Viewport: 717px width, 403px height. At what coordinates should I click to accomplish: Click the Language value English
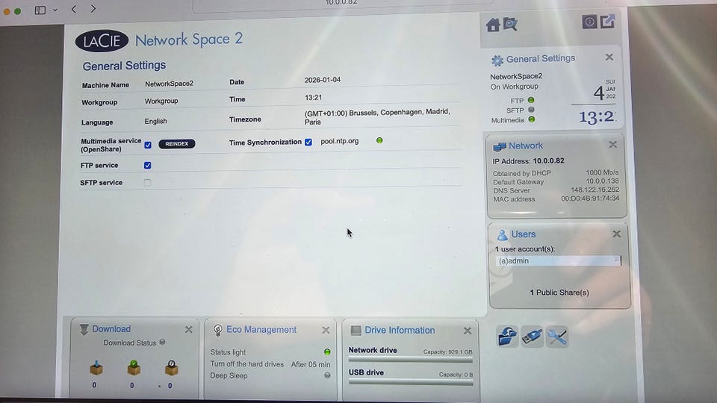click(156, 121)
